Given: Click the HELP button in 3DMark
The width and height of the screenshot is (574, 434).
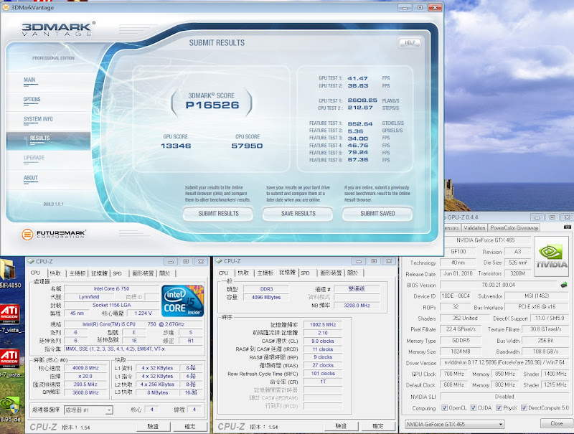Looking at the screenshot, I should click(410, 43).
